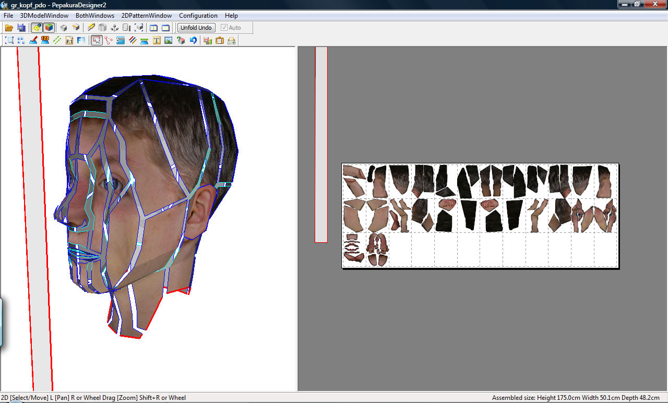Click the diagonal colored lines icon
The image size is (668, 403).
pyautogui.click(x=133, y=40)
